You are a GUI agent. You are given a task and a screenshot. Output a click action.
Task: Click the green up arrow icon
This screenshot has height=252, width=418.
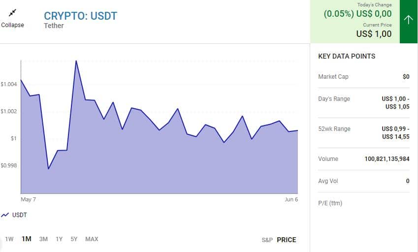click(x=408, y=20)
